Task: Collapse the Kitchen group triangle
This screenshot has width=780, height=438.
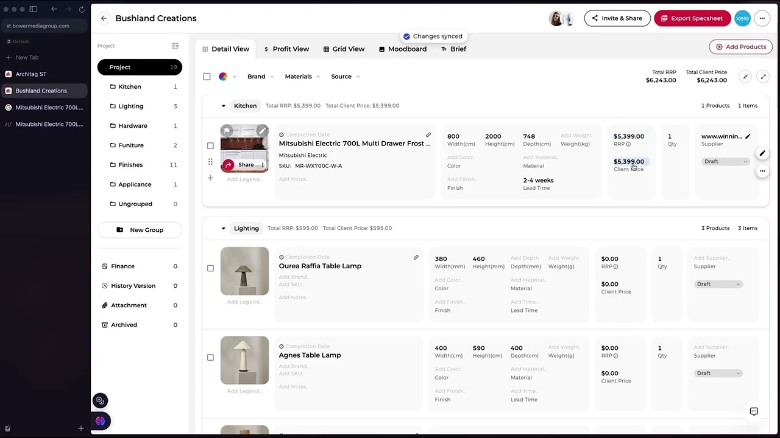Action: [x=223, y=106]
